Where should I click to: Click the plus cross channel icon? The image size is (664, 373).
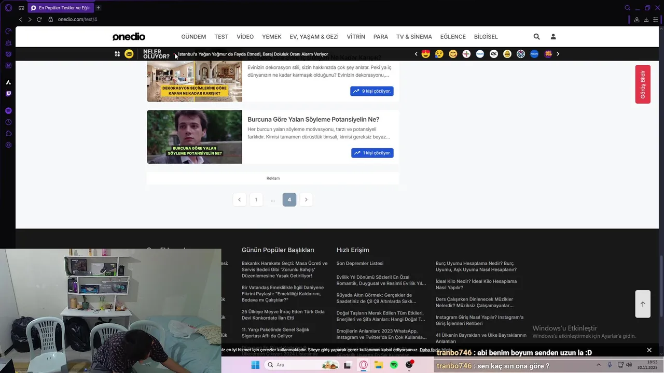click(466, 54)
